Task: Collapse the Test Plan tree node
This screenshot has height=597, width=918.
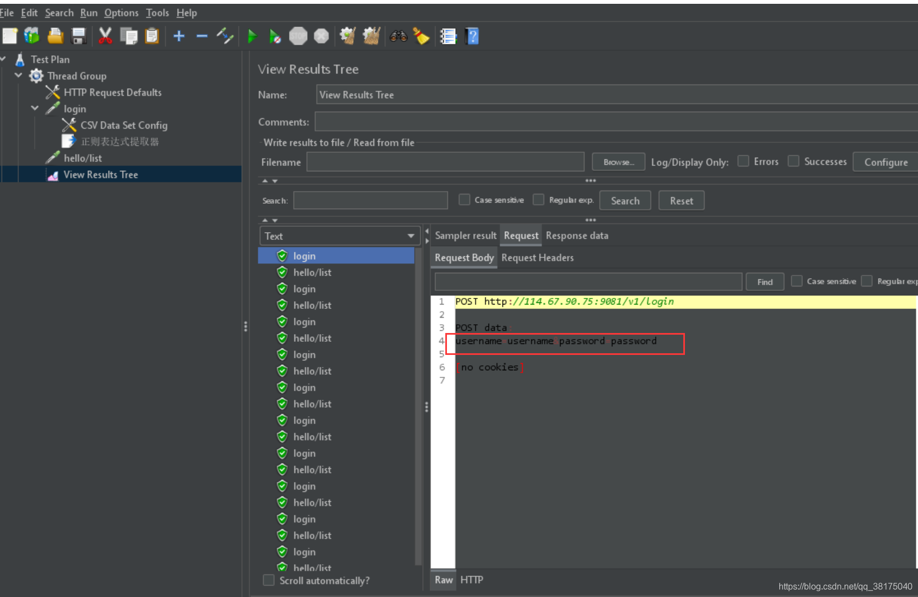Action: pos(3,59)
